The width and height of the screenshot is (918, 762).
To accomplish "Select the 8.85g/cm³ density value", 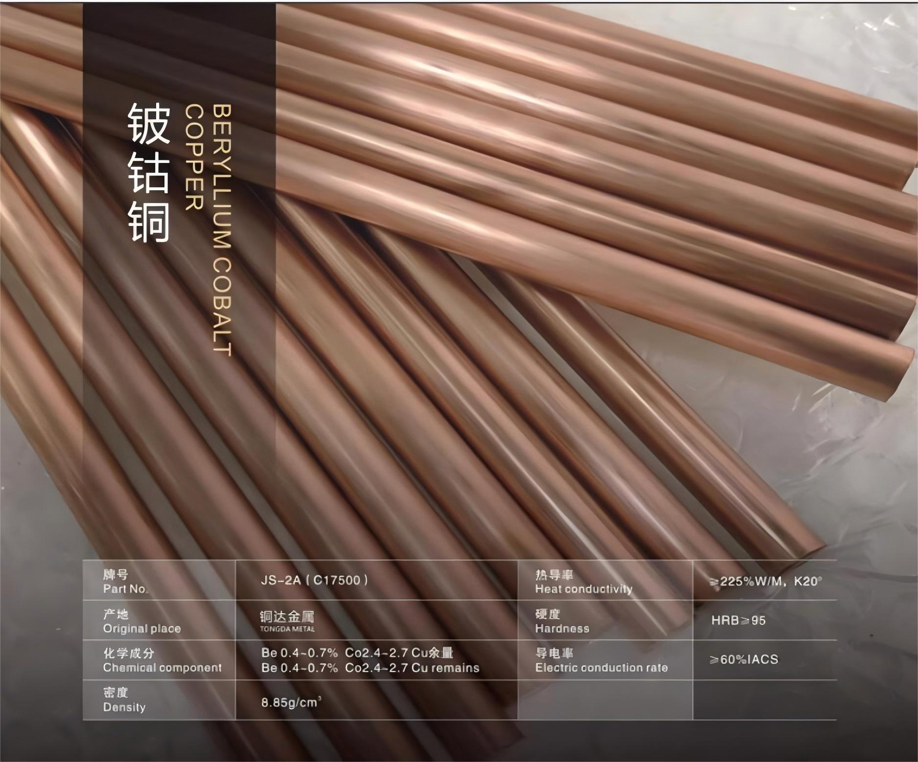I will click(x=291, y=703).
